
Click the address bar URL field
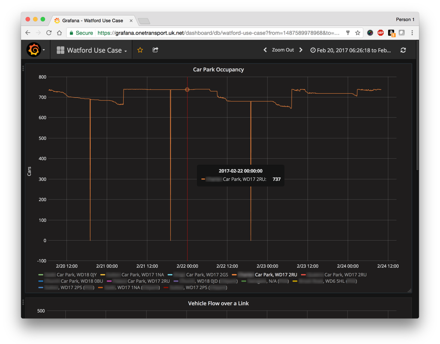coord(218,33)
